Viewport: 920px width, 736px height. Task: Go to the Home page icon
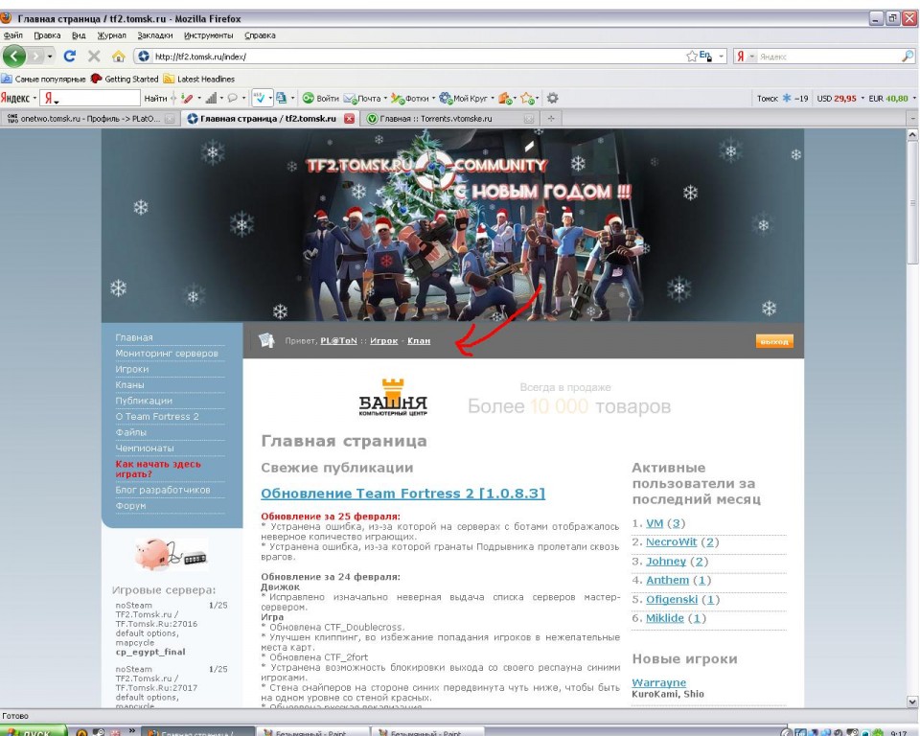[119, 57]
